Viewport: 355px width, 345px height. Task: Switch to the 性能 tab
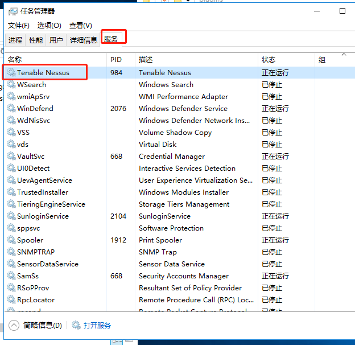coord(36,40)
